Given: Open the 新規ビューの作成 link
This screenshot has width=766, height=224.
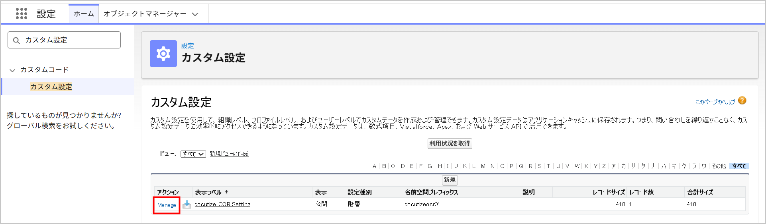Looking at the screenshot, I should point(229,154).
